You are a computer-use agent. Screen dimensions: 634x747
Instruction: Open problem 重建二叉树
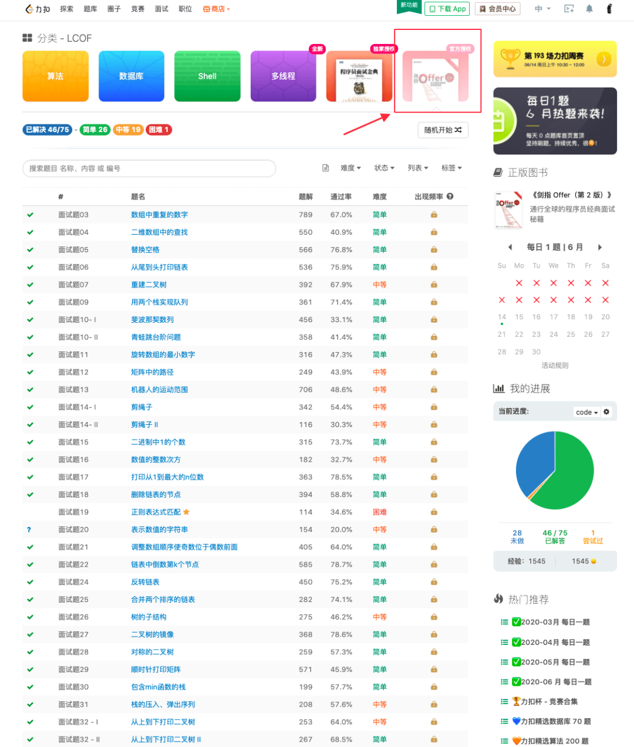[149, 285]
